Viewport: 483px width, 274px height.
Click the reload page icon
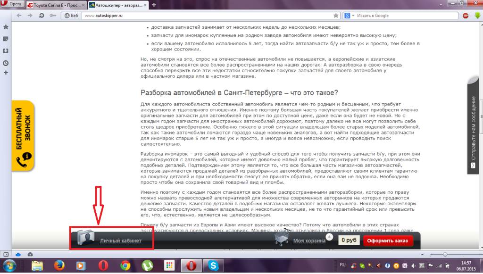(x=41, y=16)
